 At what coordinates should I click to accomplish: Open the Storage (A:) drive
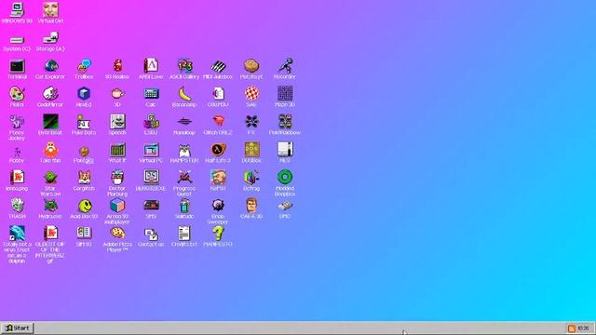click(x=50, y=38)
